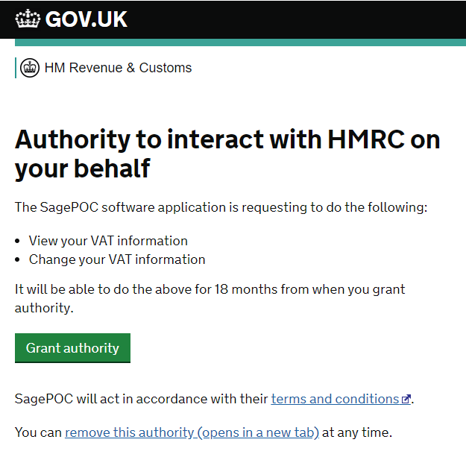Click the GOV.UK header text
The height and width of the screenshot is (457, 466).
pyautogui.click(x=86, y=19)
